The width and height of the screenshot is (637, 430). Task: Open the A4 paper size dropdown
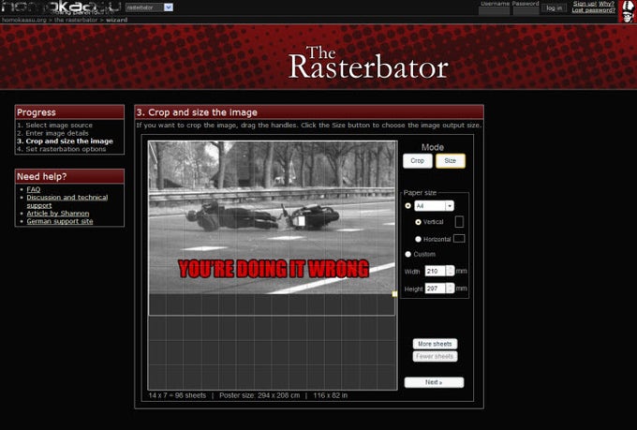(434, 206)
